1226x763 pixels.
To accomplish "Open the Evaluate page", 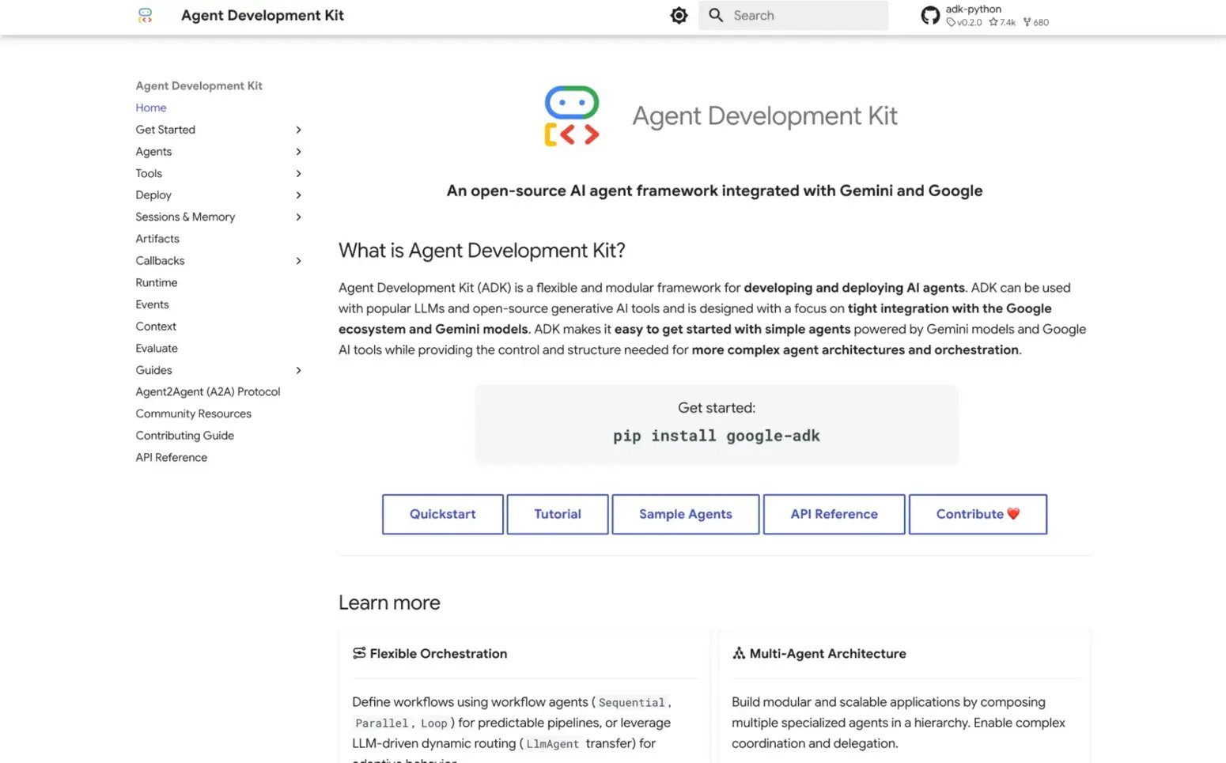I will pos(157,348).
